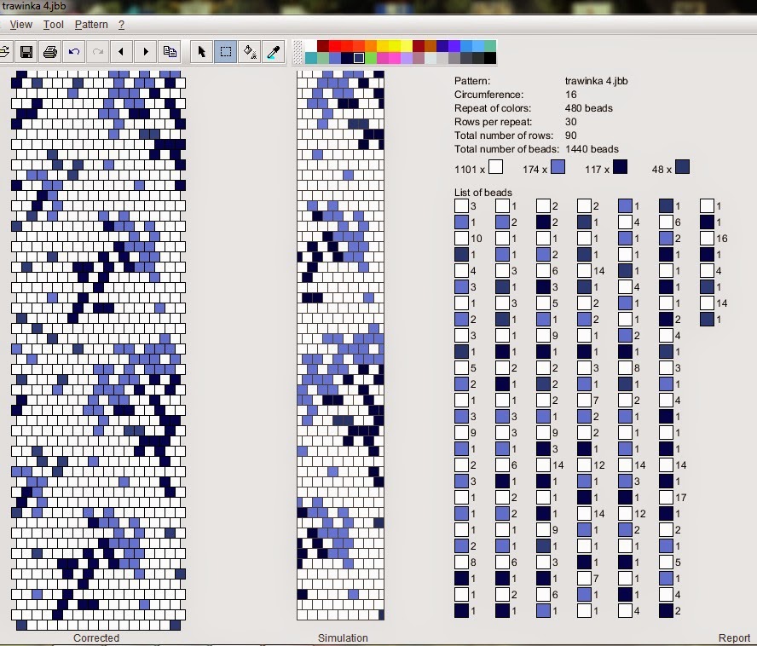Click the navy swatch next to 117 x

coord(620,167)
